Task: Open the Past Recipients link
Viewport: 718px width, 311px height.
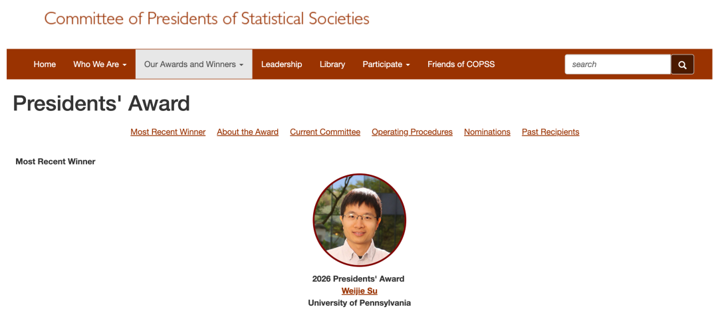Action: point(550,132)
